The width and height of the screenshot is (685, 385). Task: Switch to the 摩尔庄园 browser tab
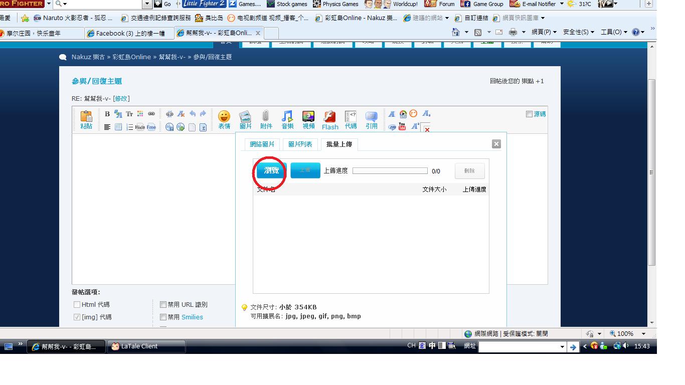point(42,33)
